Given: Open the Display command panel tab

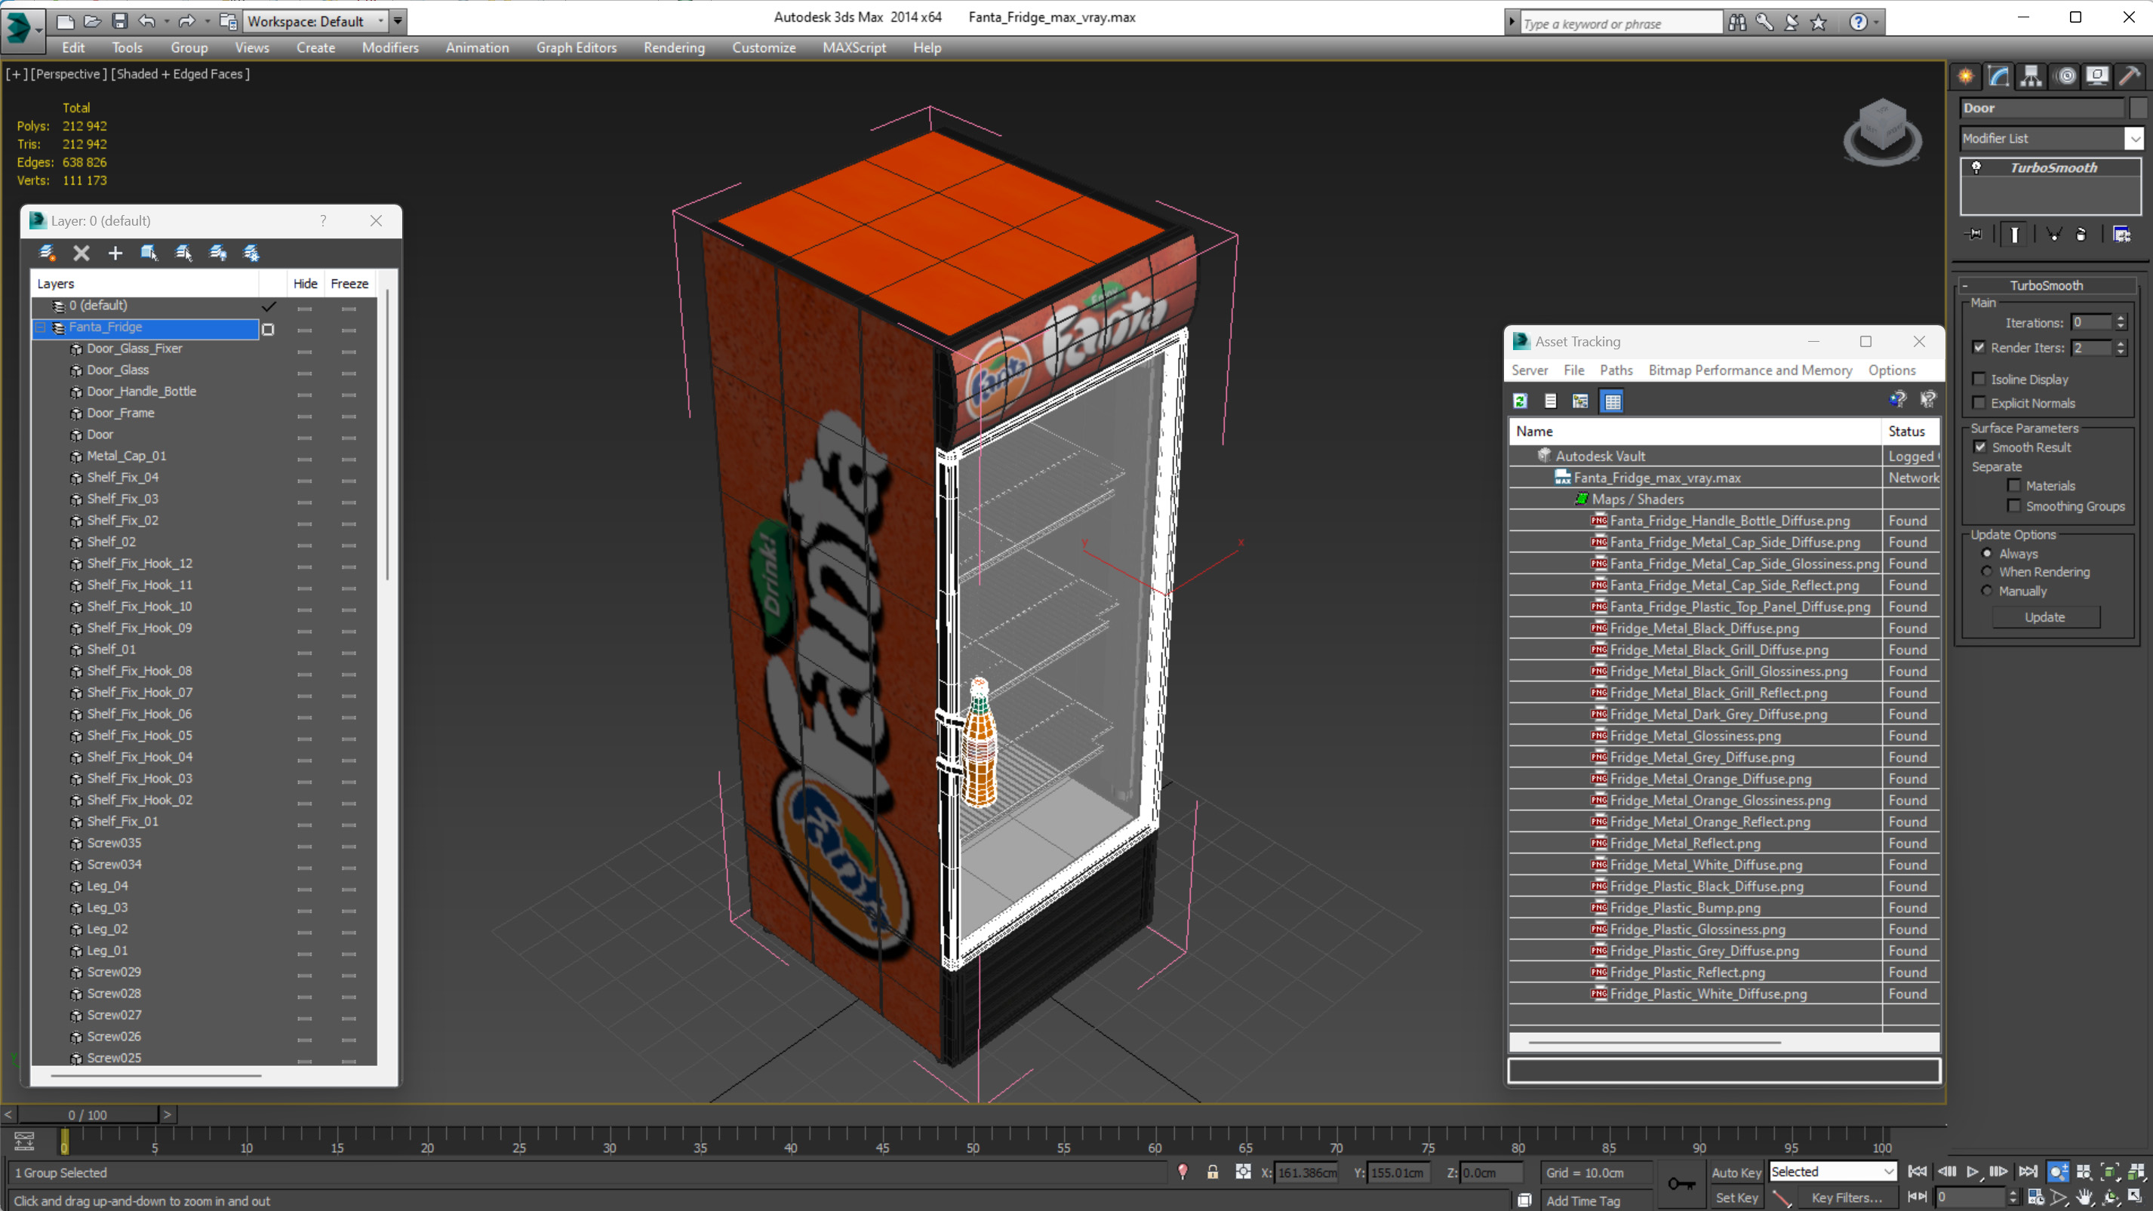Looking at the screenshot, I should 2097,76.
